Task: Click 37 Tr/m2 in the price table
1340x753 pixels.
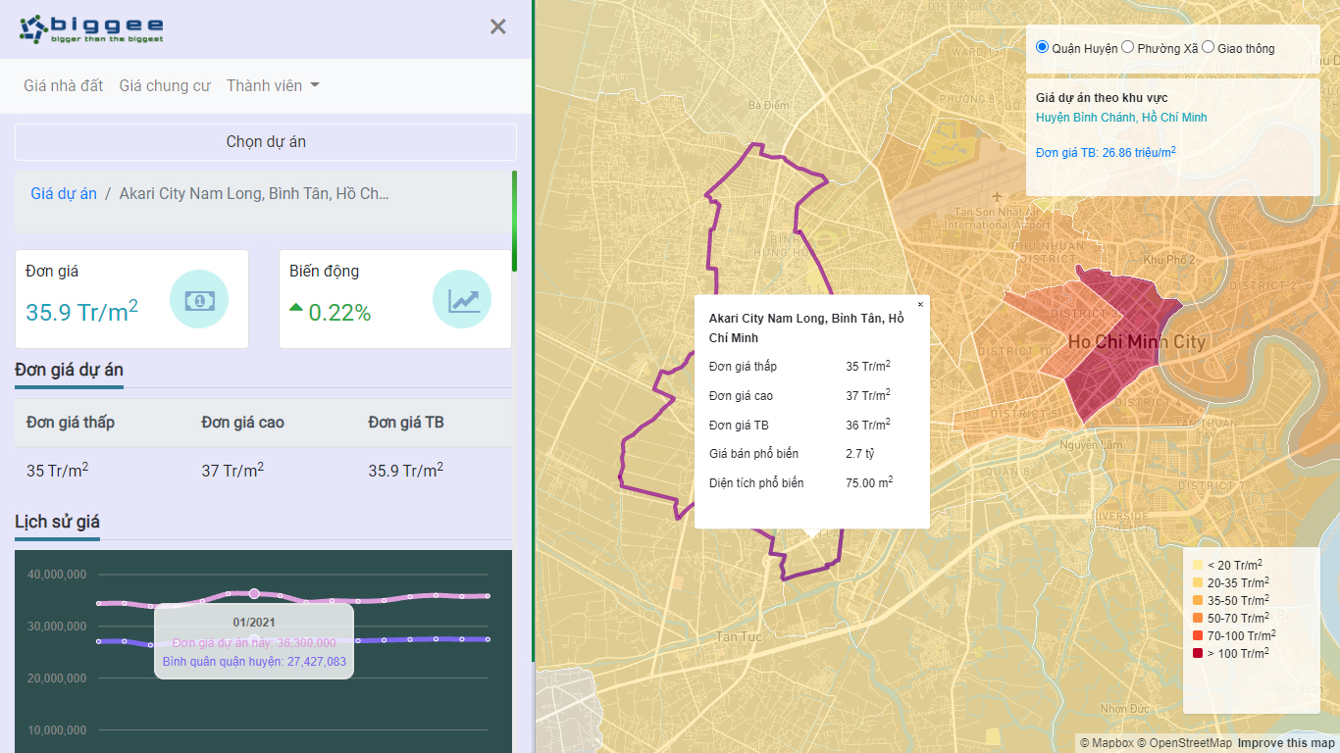Action: [232, 470]
